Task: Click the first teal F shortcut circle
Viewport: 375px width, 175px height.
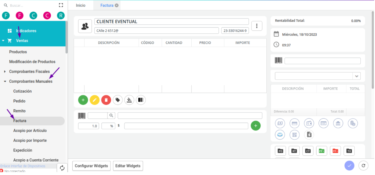Action: (x=6, y=16)
